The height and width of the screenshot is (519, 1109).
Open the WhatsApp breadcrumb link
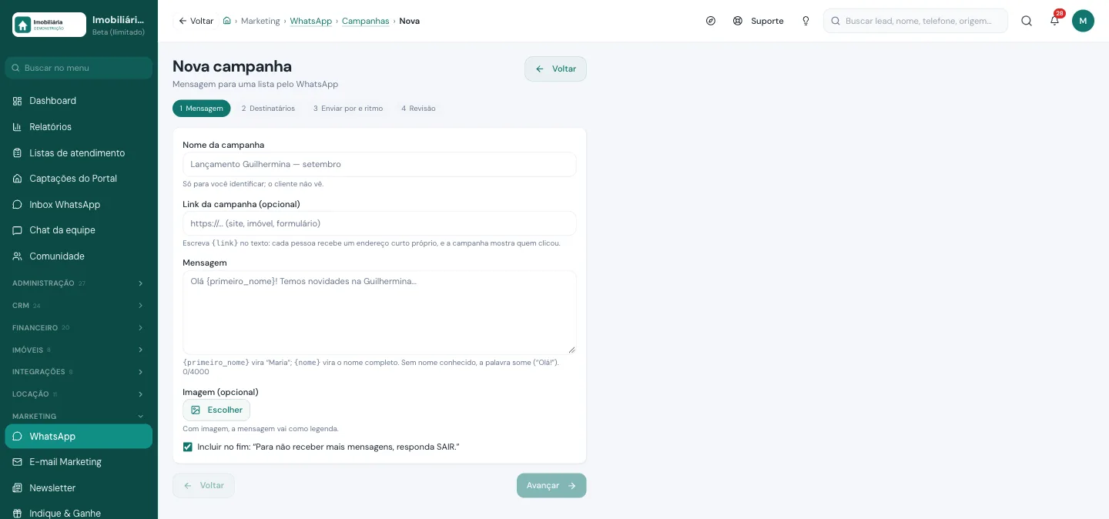[x=311, y=21]
